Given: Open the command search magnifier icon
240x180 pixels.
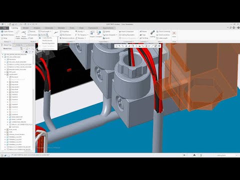Looking at the screenshot, I should click(230, 27).
